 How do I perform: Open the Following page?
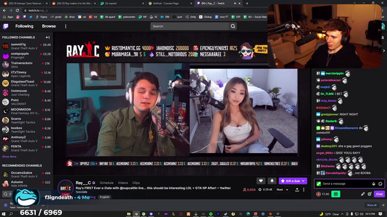[24, 26]
